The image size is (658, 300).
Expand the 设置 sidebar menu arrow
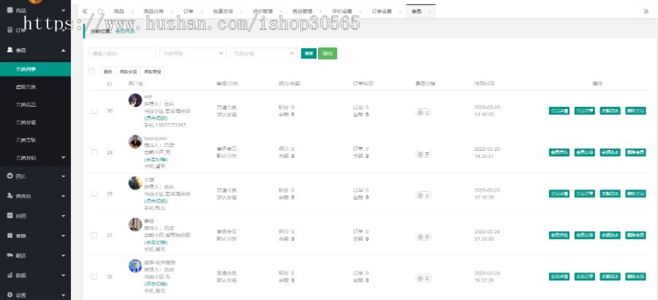tap(64, 296)
